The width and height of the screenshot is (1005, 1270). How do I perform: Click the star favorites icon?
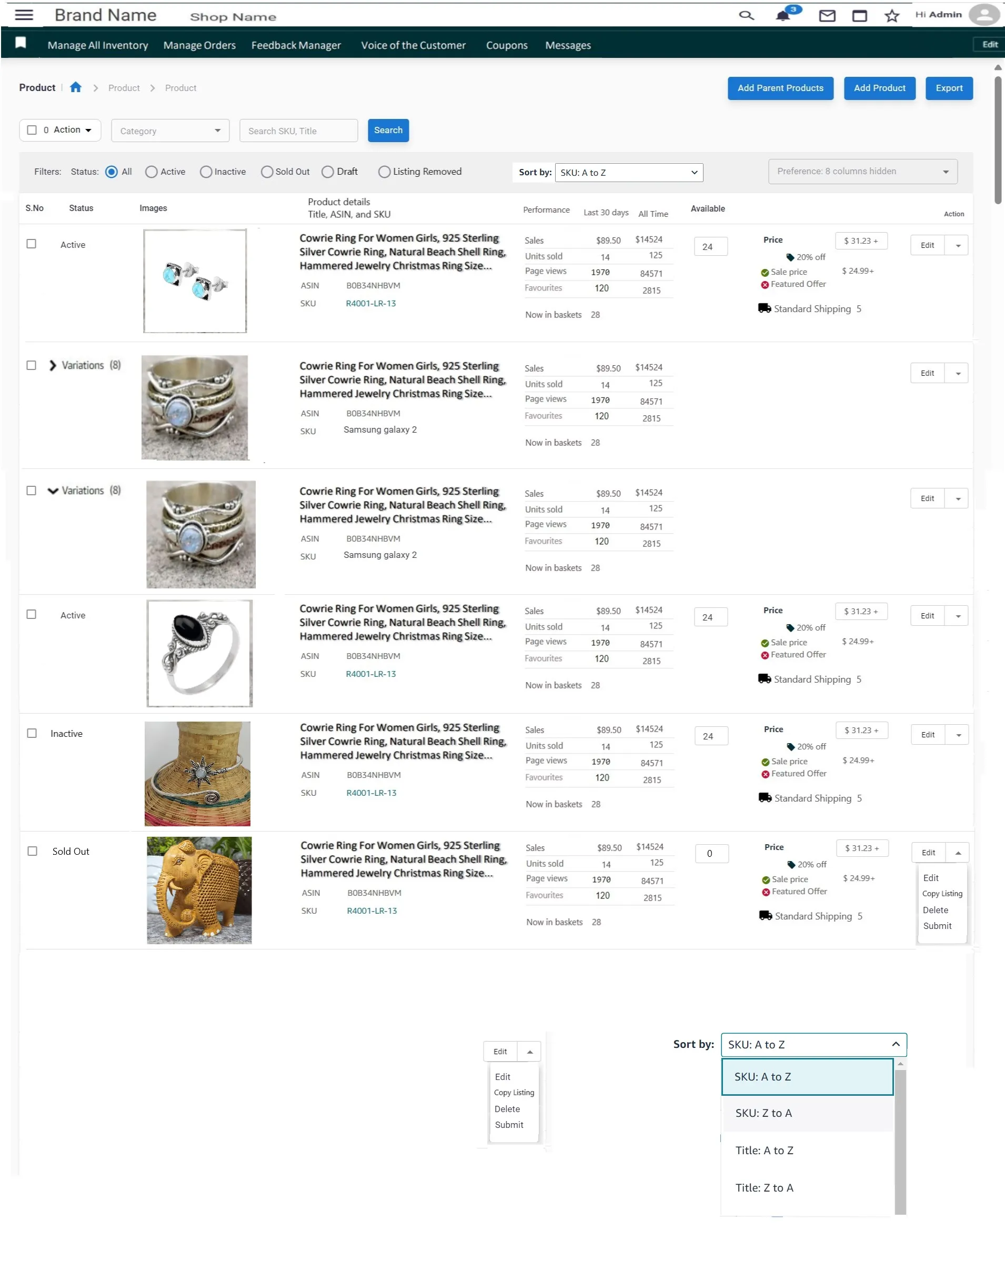tap(891, 16)
